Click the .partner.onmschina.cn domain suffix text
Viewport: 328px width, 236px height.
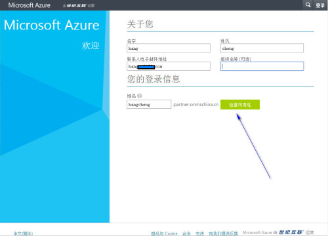point(195,104)
